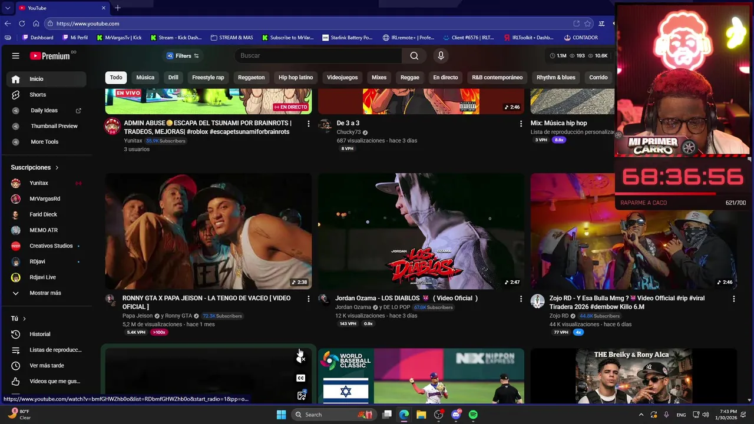Play Zojo RD Y Esa Bulla thumbnail
The image size is (754, 424).
(633, 231)
